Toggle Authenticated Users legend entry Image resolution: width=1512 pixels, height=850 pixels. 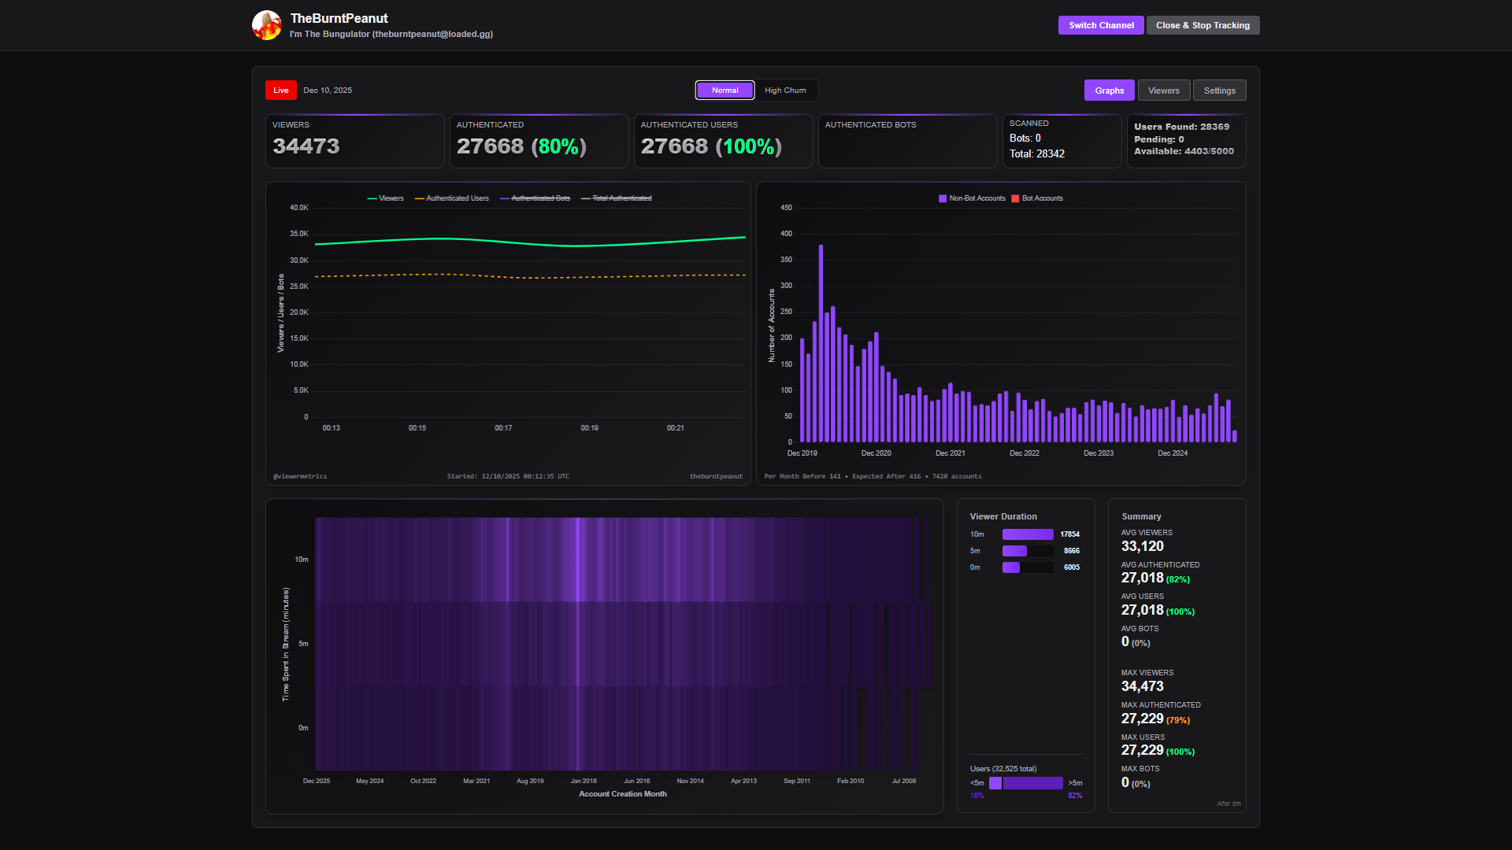pyautogui.click(x=452, y=198)
